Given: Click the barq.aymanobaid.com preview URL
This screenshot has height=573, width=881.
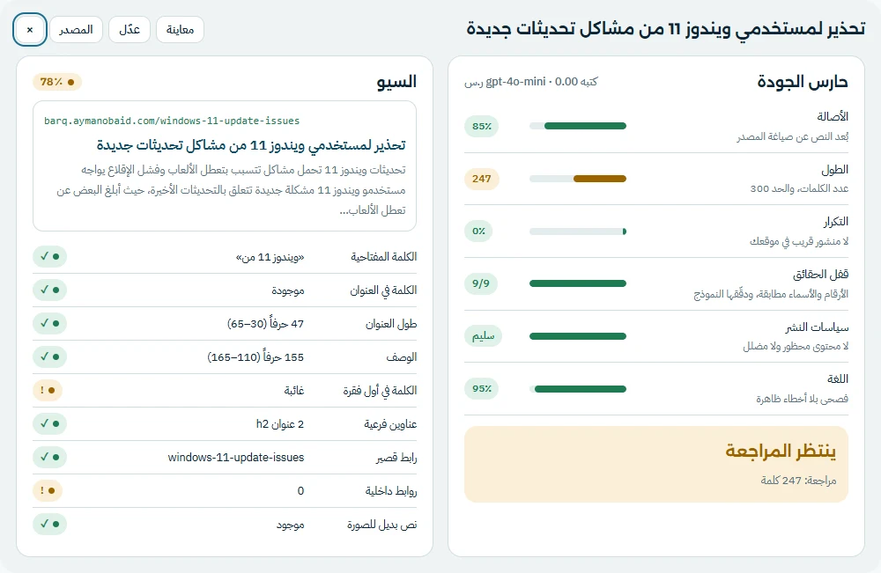Looking at the screenshot, I should [172, 121].
